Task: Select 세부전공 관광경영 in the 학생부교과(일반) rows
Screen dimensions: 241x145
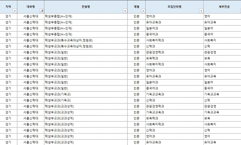Action: click(x=210, y=52)
